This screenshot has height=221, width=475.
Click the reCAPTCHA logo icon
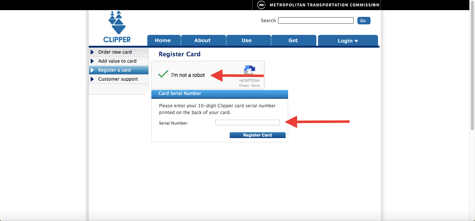249,71
